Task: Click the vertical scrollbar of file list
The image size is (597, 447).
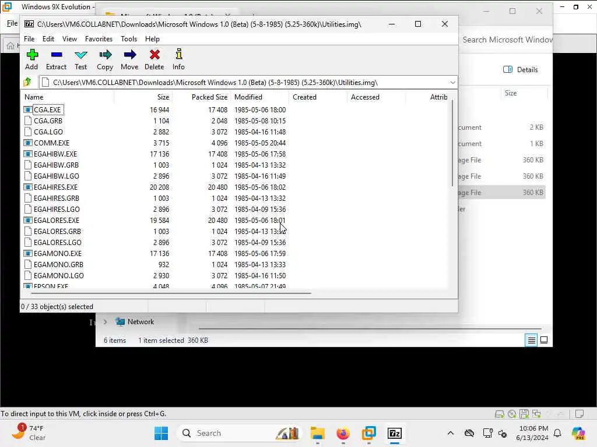Action: tap(452, 143)
